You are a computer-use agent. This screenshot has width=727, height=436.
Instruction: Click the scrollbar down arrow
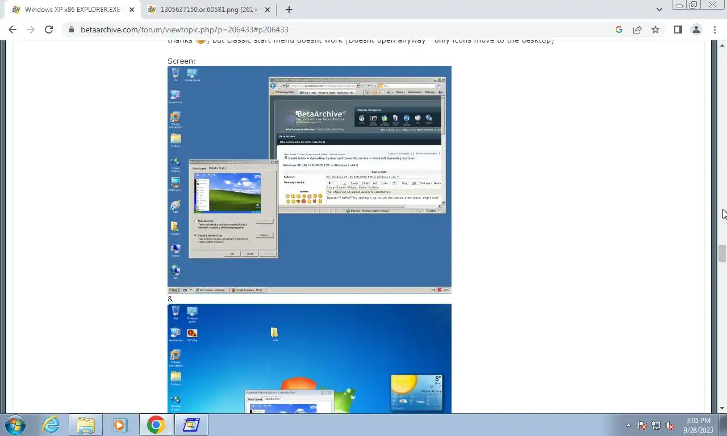[722, 408]
